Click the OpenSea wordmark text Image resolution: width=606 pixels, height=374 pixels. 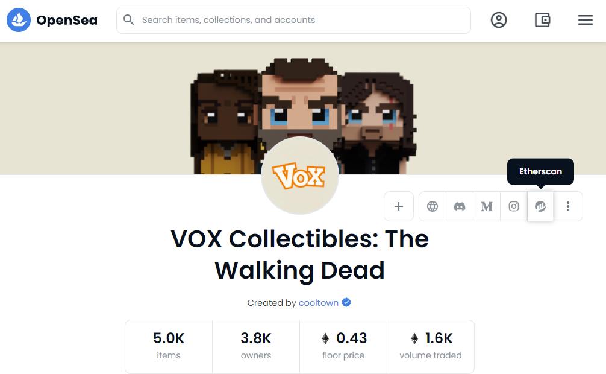67,20
